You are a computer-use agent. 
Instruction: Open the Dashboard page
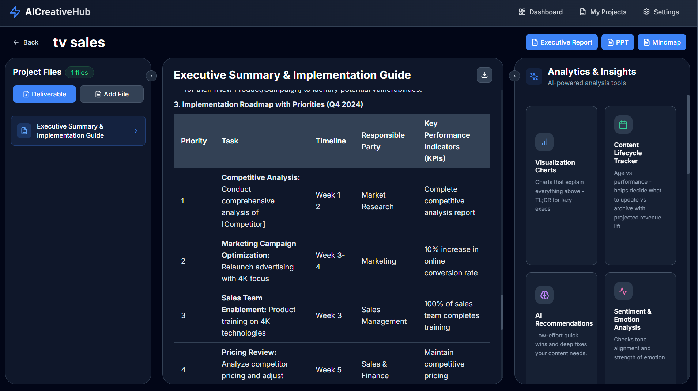pyautogui.click(x=541, y=12)
